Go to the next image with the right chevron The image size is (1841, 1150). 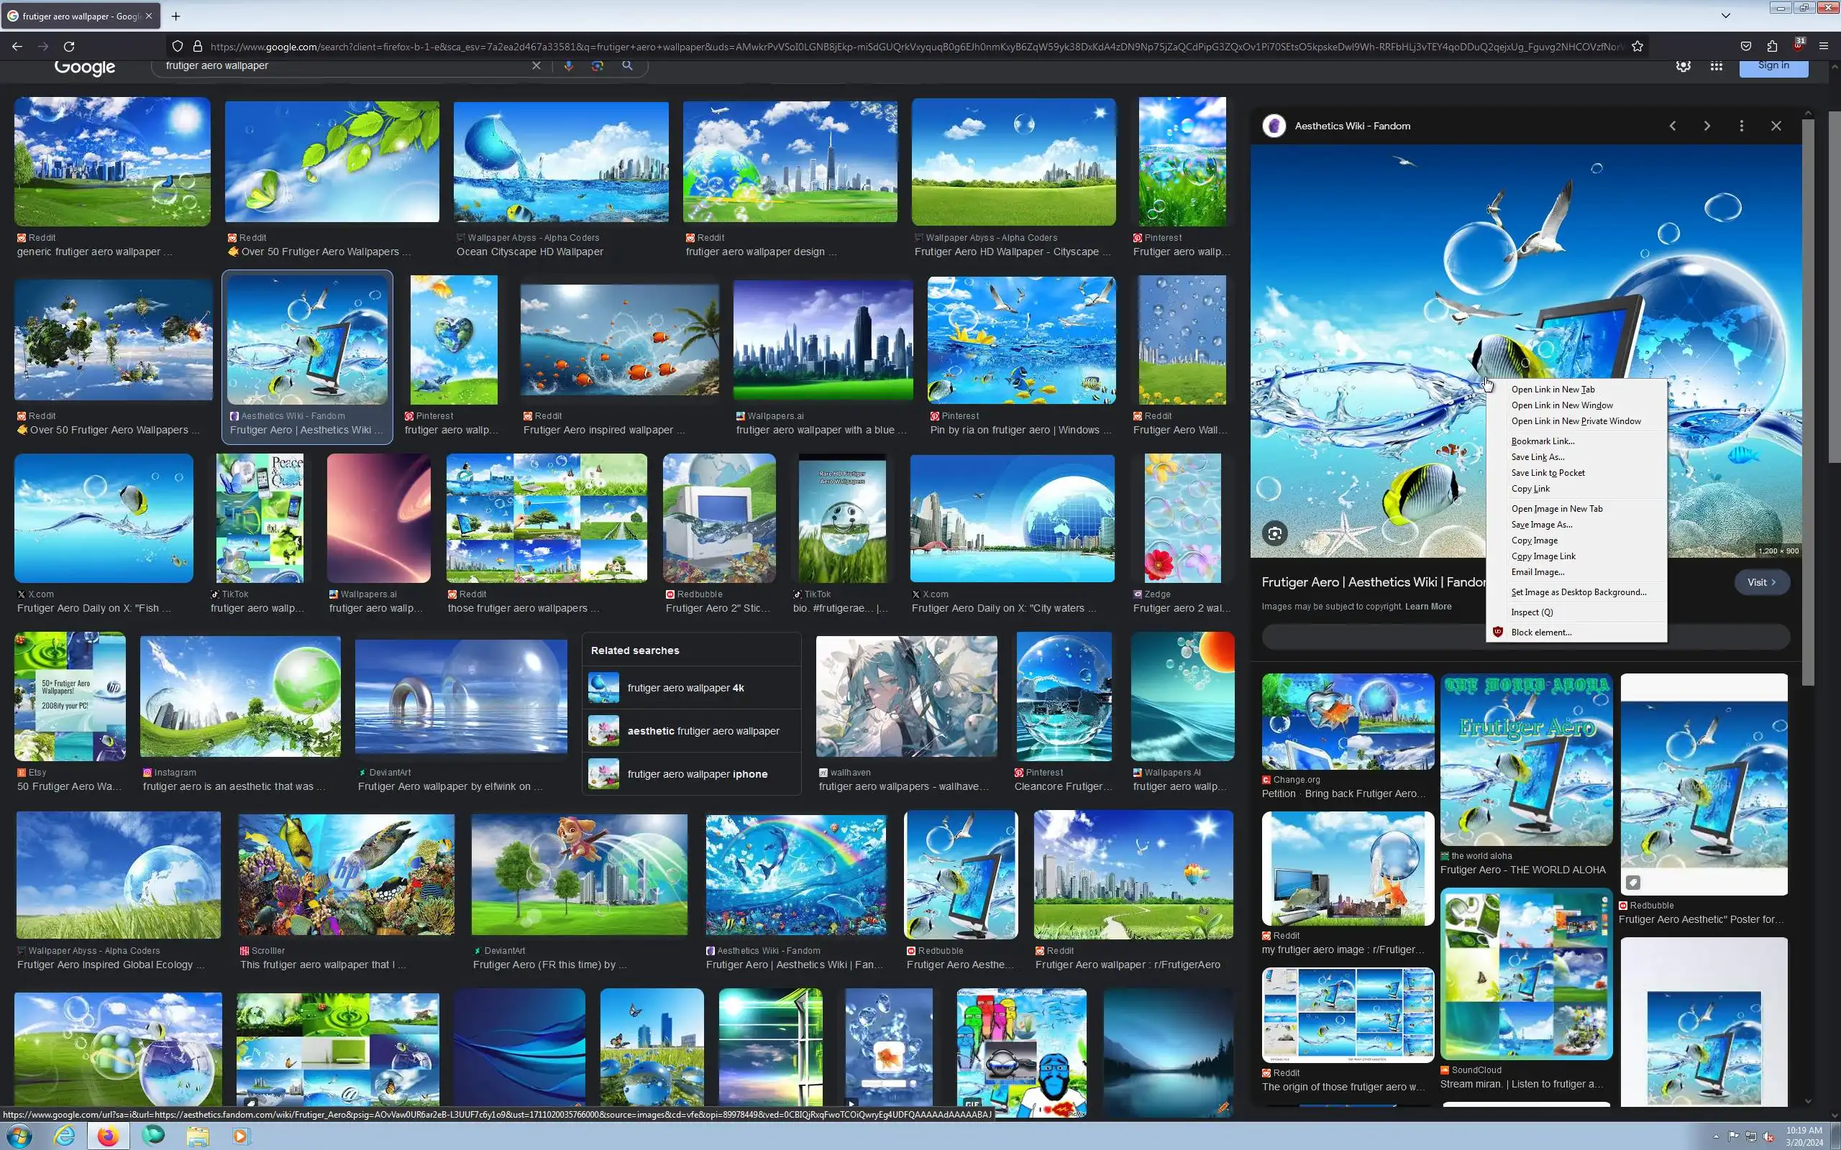point(1707,126)
